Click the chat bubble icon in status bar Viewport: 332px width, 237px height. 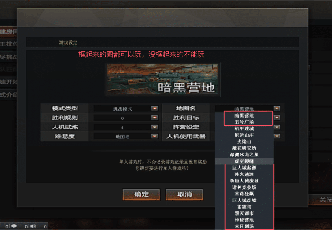[x=14, y=226]
